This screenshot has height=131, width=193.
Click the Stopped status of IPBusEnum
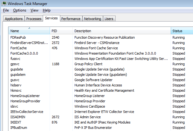tap(179, 128)
